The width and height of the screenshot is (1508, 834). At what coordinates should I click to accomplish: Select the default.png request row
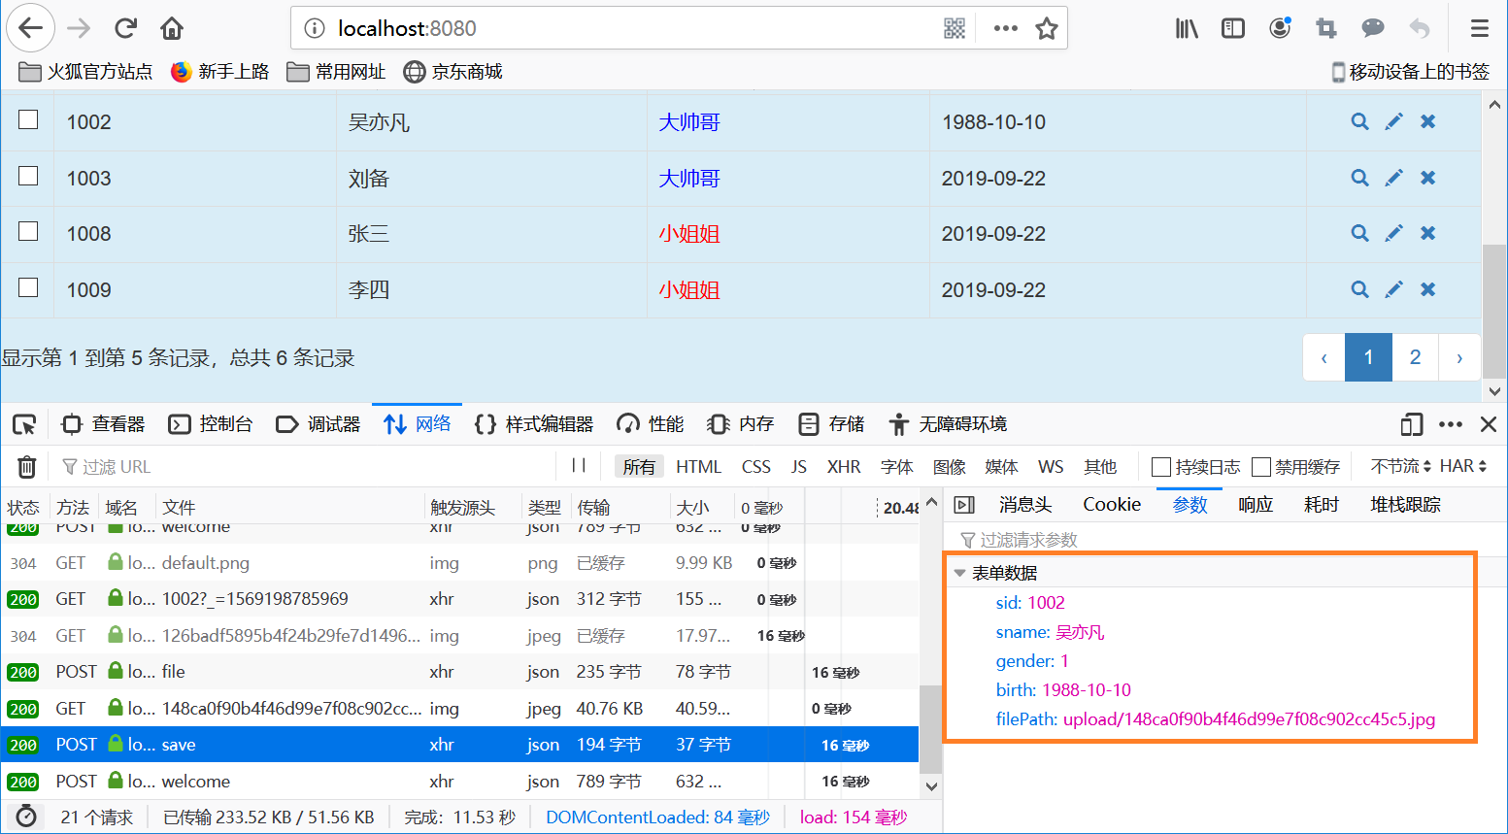[x=459, y=563]
